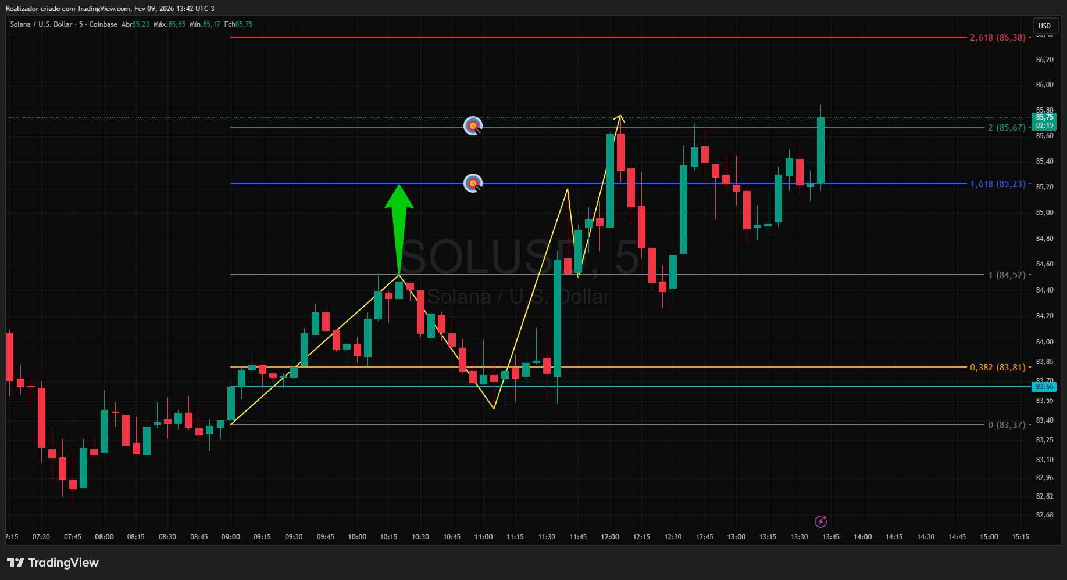Open the USD currency selector
This screenshot has width=1067, height=580.
[x=1045, y=26]
